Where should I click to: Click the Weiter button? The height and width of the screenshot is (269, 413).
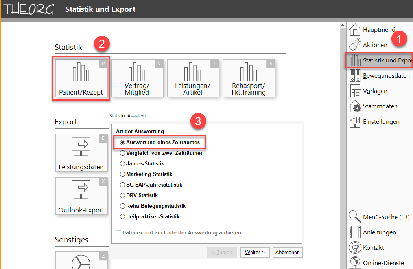point(254,252)
